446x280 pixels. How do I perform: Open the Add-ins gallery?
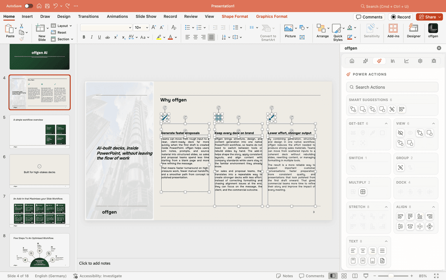[393, 30]
